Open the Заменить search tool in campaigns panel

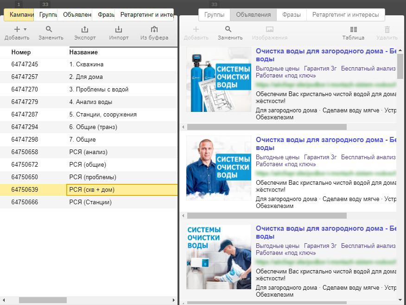pos(49,29)
